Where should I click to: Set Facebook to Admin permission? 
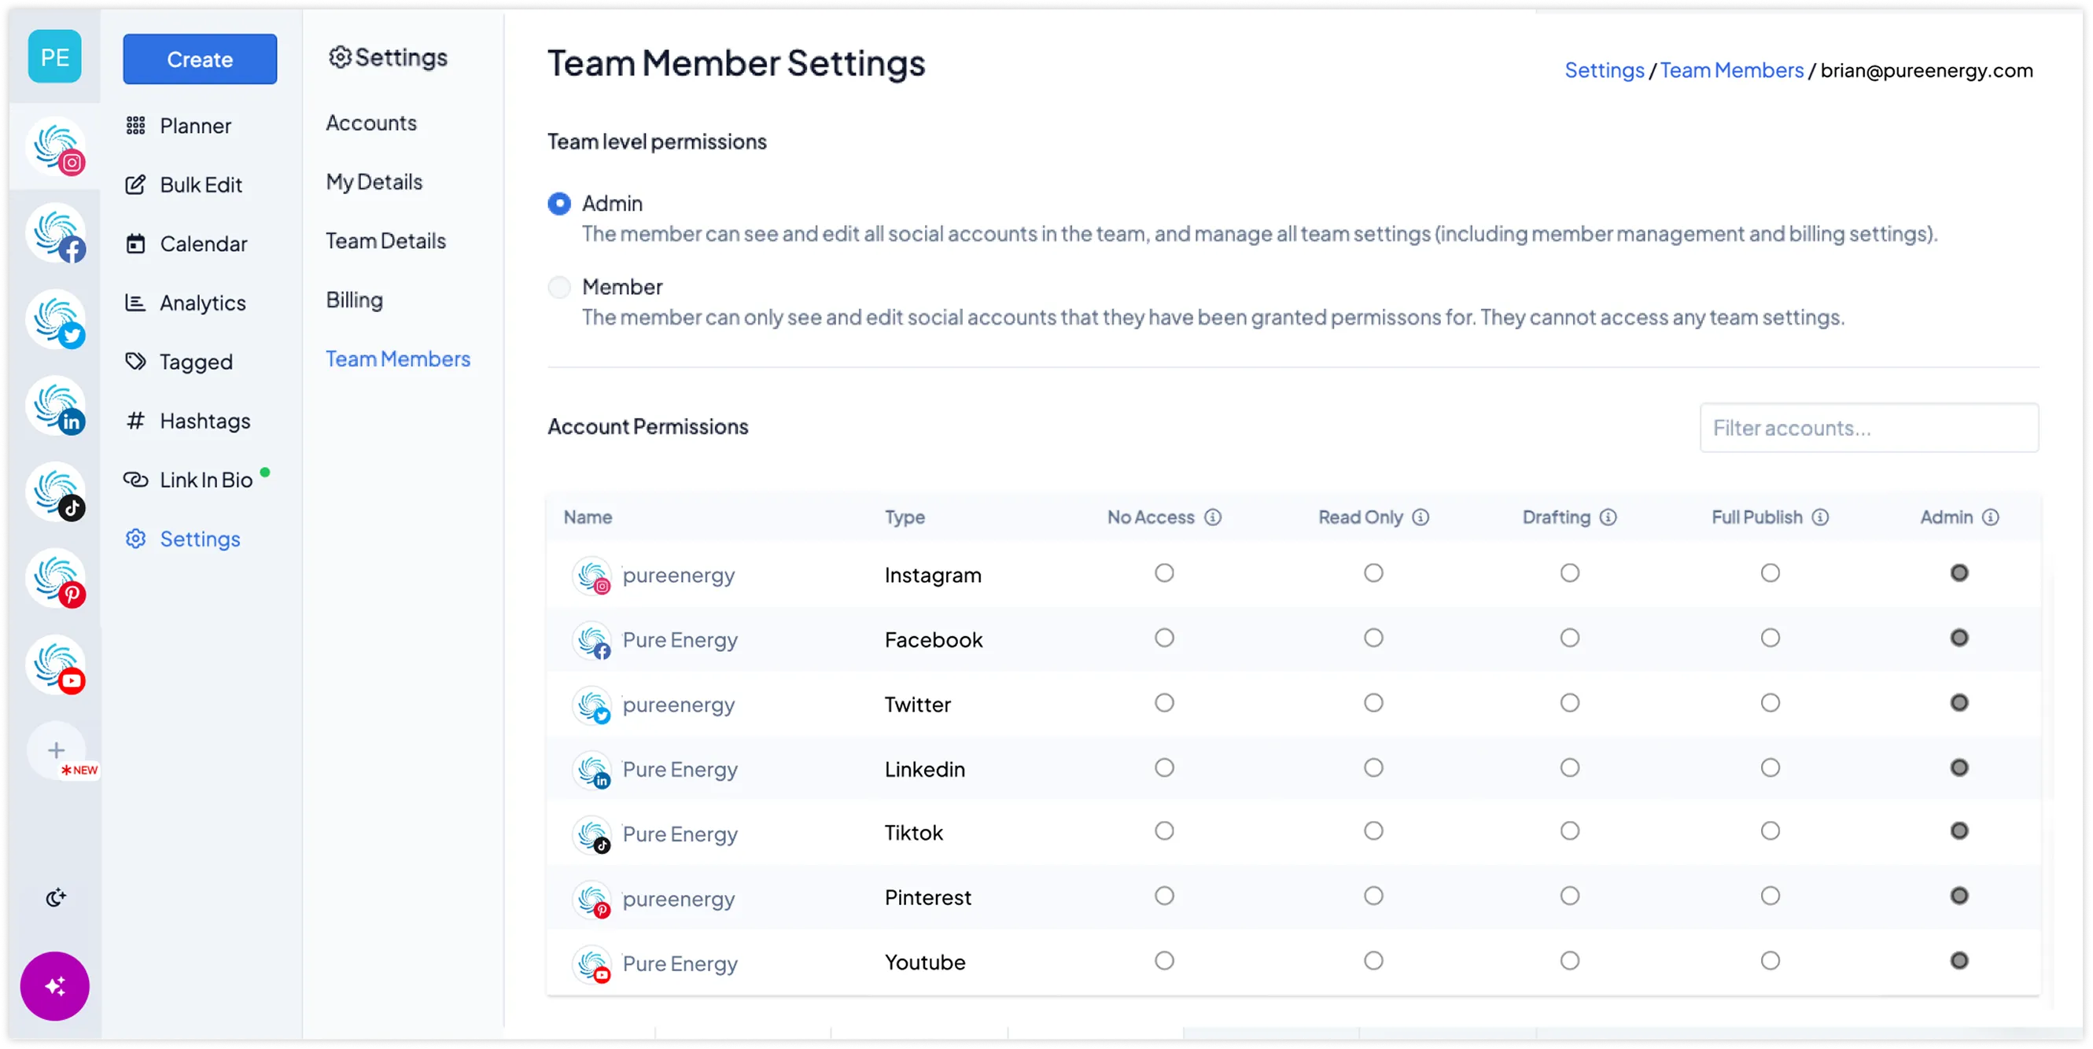click(1960, 639)
